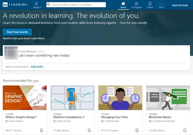Image resolution: width=193 pixels, height=135 pixels.
Task: Click the Start free month button
Action: point(17,32)
